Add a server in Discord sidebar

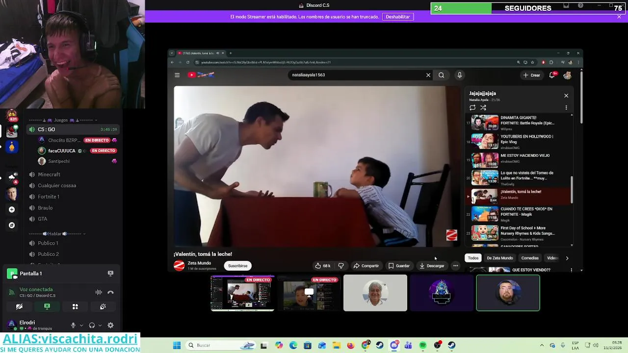12,209
